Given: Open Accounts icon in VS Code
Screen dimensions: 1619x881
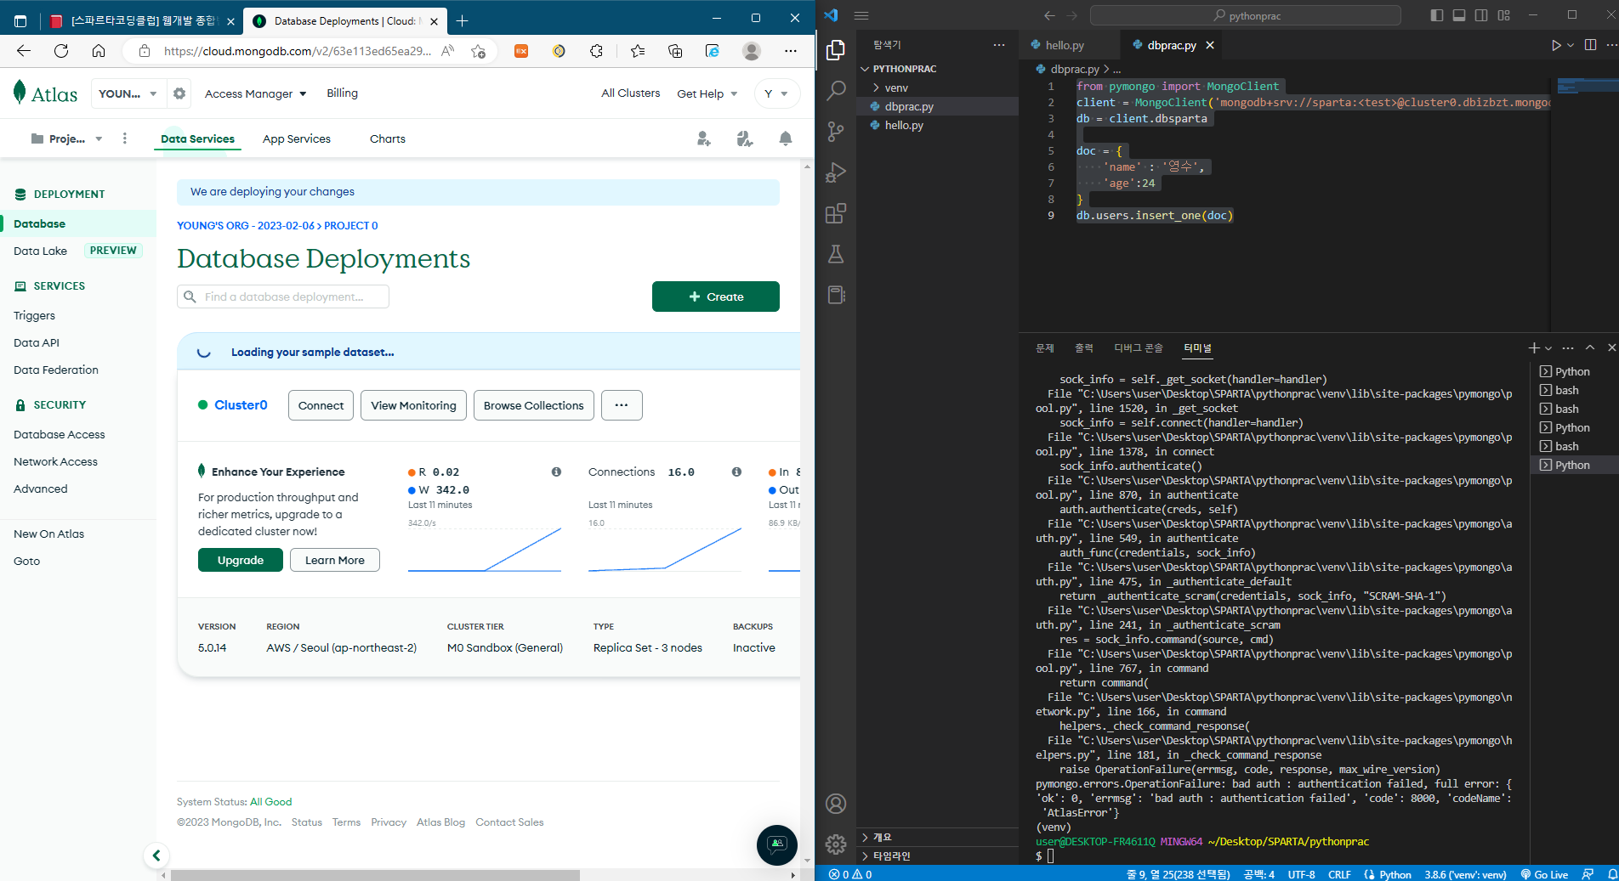Looking at the screenshot, I should (x=836, y=804).
